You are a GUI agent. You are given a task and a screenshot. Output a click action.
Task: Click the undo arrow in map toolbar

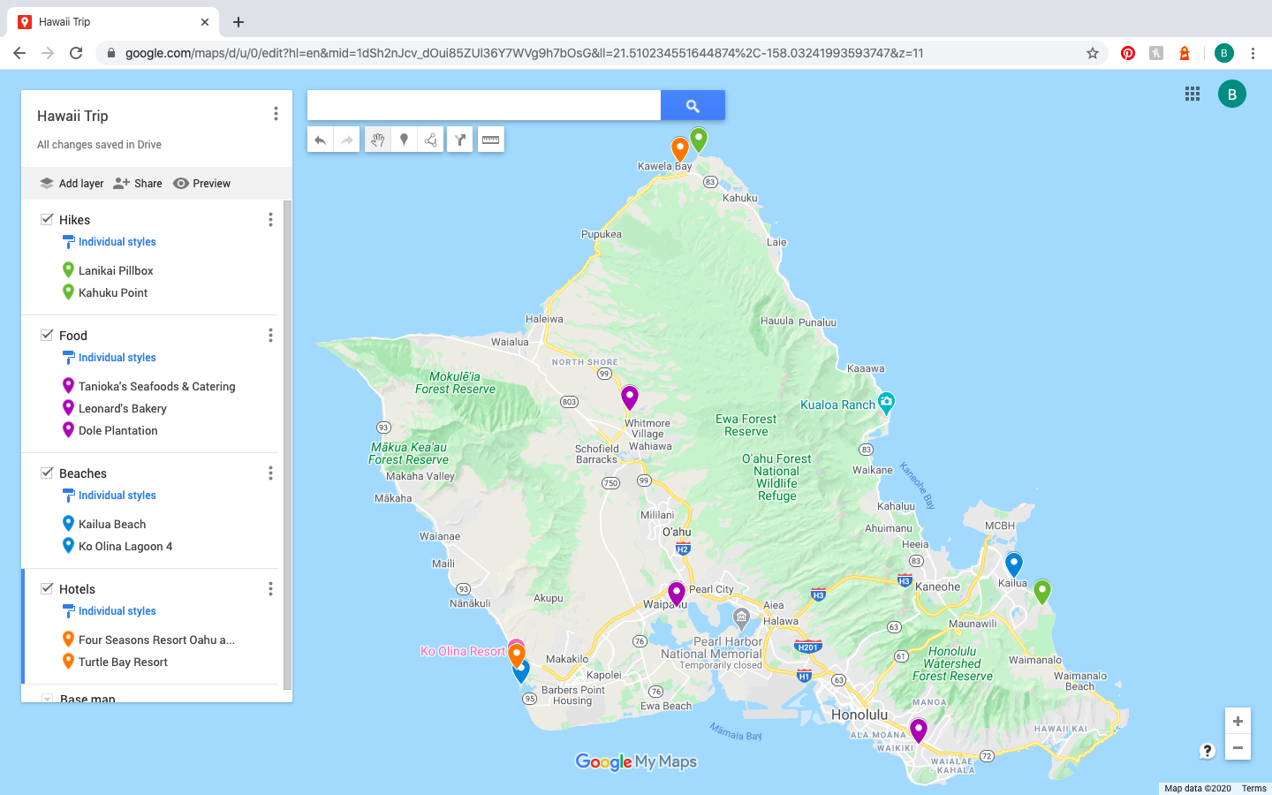pos(321,140)
